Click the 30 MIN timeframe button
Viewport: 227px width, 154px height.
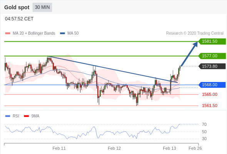[x=42, y=7]
